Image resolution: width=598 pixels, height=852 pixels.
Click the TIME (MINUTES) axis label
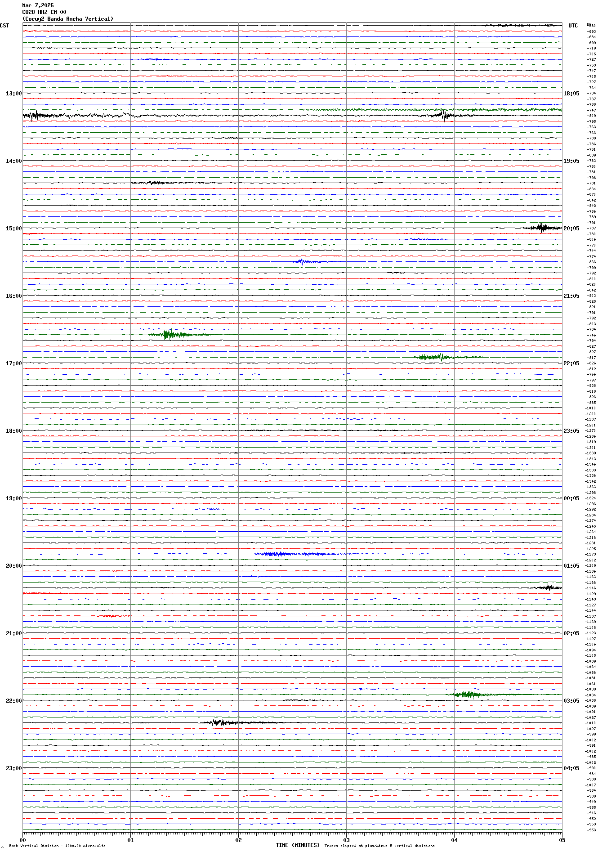[x=297, y=845]
